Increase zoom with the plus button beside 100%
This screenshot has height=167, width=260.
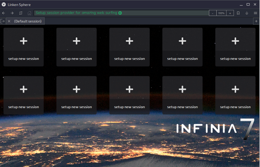230,13
